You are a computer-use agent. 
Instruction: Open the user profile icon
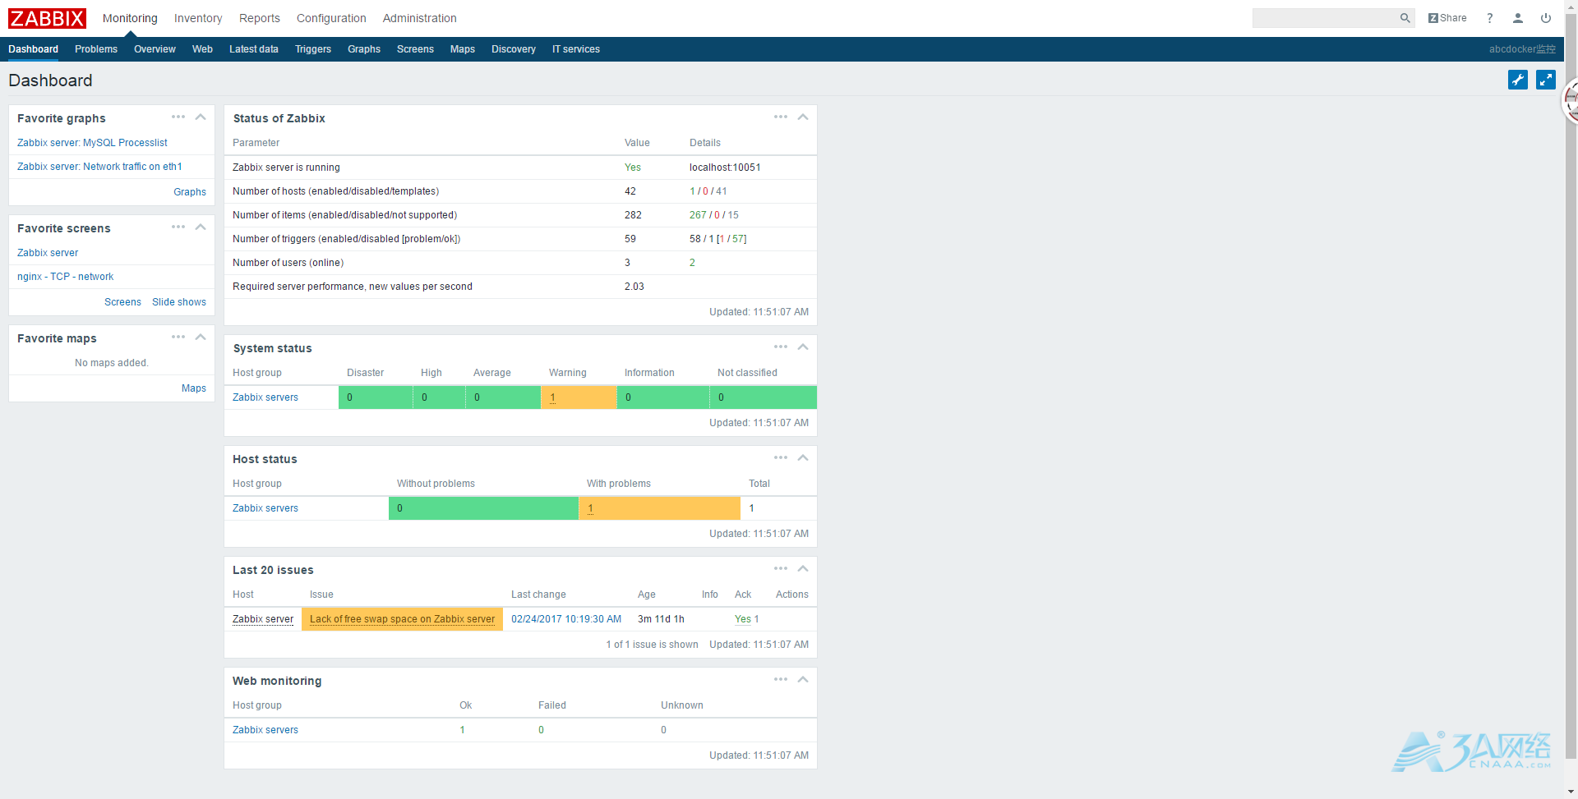pos(1518,18)
